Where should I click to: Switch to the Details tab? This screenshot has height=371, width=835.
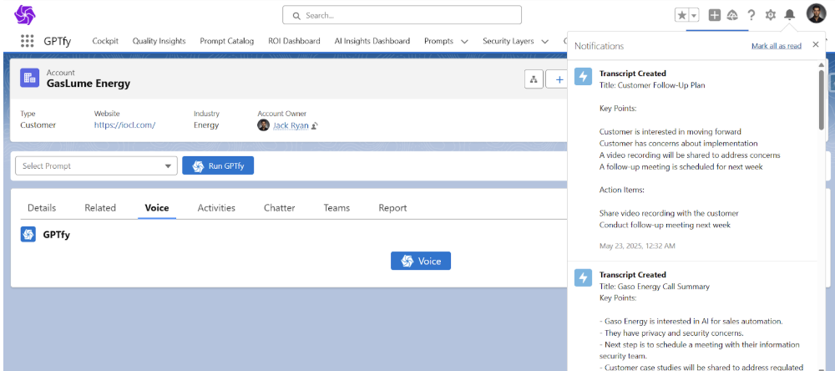click(x=42, y=208)
